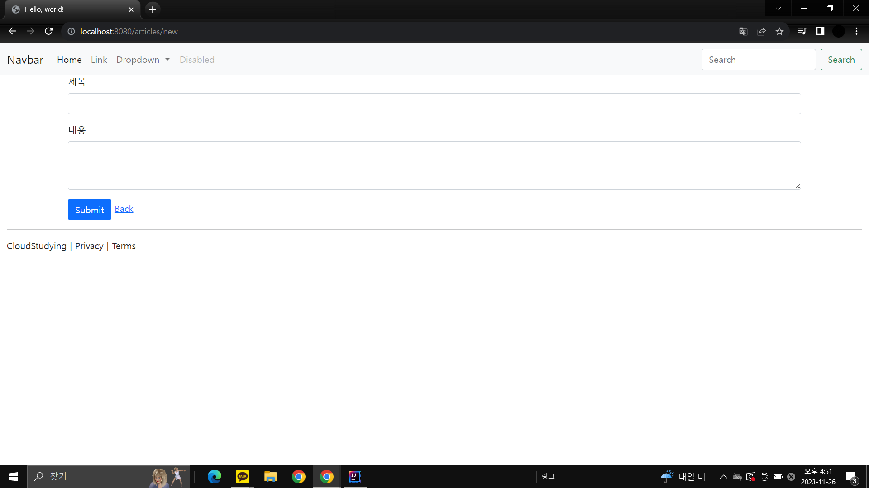Go to Home in the navbar
This screenshot has width=869, height=488.
tap(69, 60)
